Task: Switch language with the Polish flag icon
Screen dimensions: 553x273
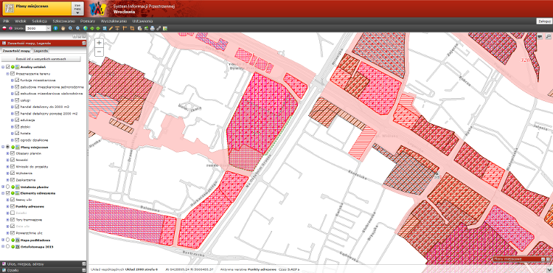Action: coord(4,28)
